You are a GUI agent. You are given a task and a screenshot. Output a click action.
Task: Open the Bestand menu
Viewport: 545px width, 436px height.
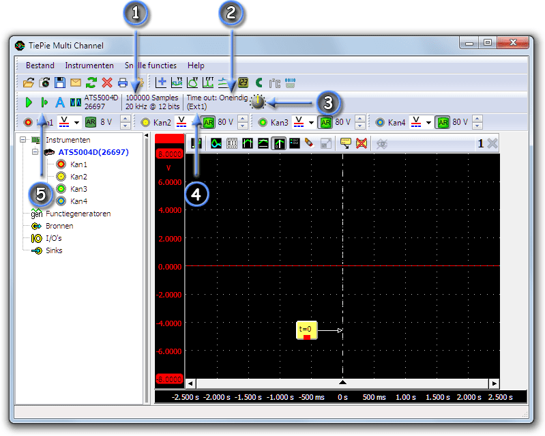[40, 66]
